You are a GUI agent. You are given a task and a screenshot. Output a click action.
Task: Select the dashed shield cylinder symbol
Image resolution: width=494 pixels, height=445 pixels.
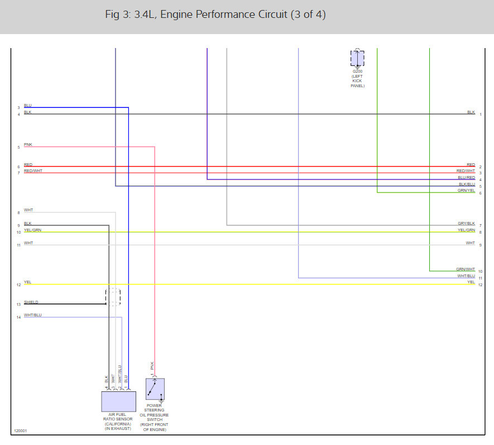click(113, 297)
